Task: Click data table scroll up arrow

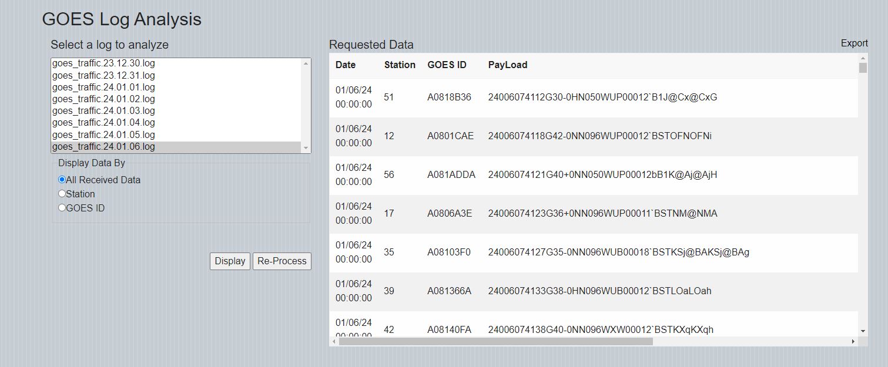Action: click(x=863, y=58)
